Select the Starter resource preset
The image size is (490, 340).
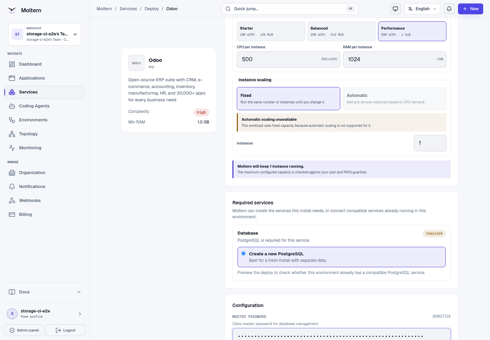click(271, 31)
